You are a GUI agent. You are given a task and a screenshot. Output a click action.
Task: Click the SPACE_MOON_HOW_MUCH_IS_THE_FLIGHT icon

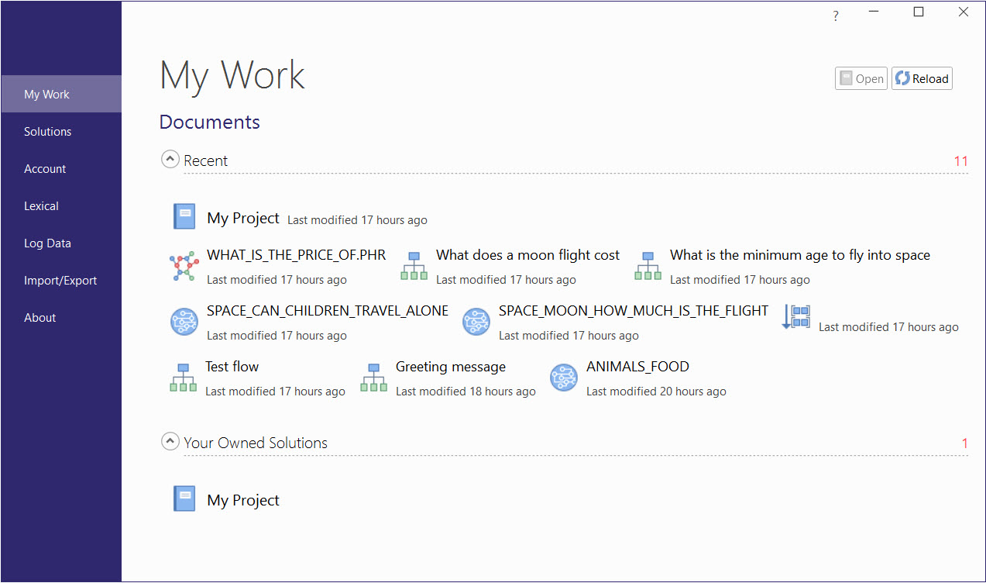[476, 322]
